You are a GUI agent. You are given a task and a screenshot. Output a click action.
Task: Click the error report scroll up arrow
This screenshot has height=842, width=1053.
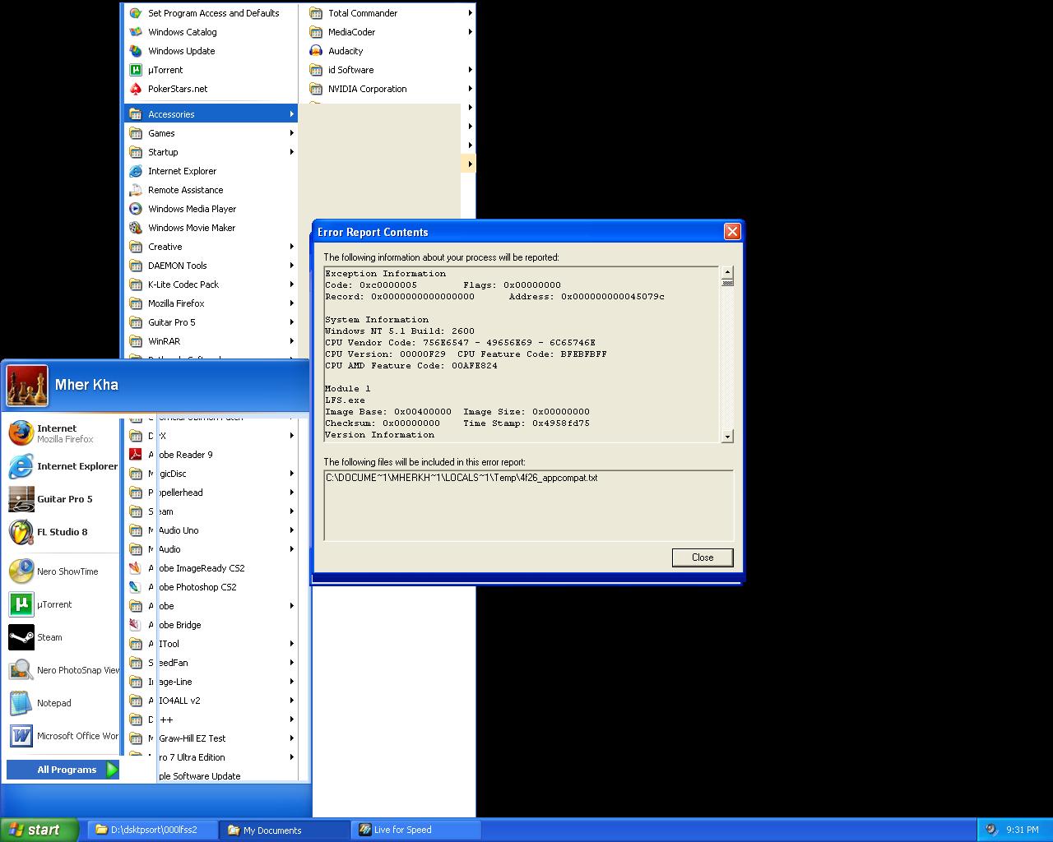click(727, 272)
